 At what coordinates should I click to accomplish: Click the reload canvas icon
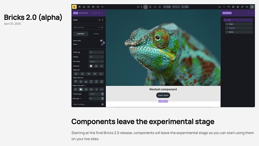138,7
